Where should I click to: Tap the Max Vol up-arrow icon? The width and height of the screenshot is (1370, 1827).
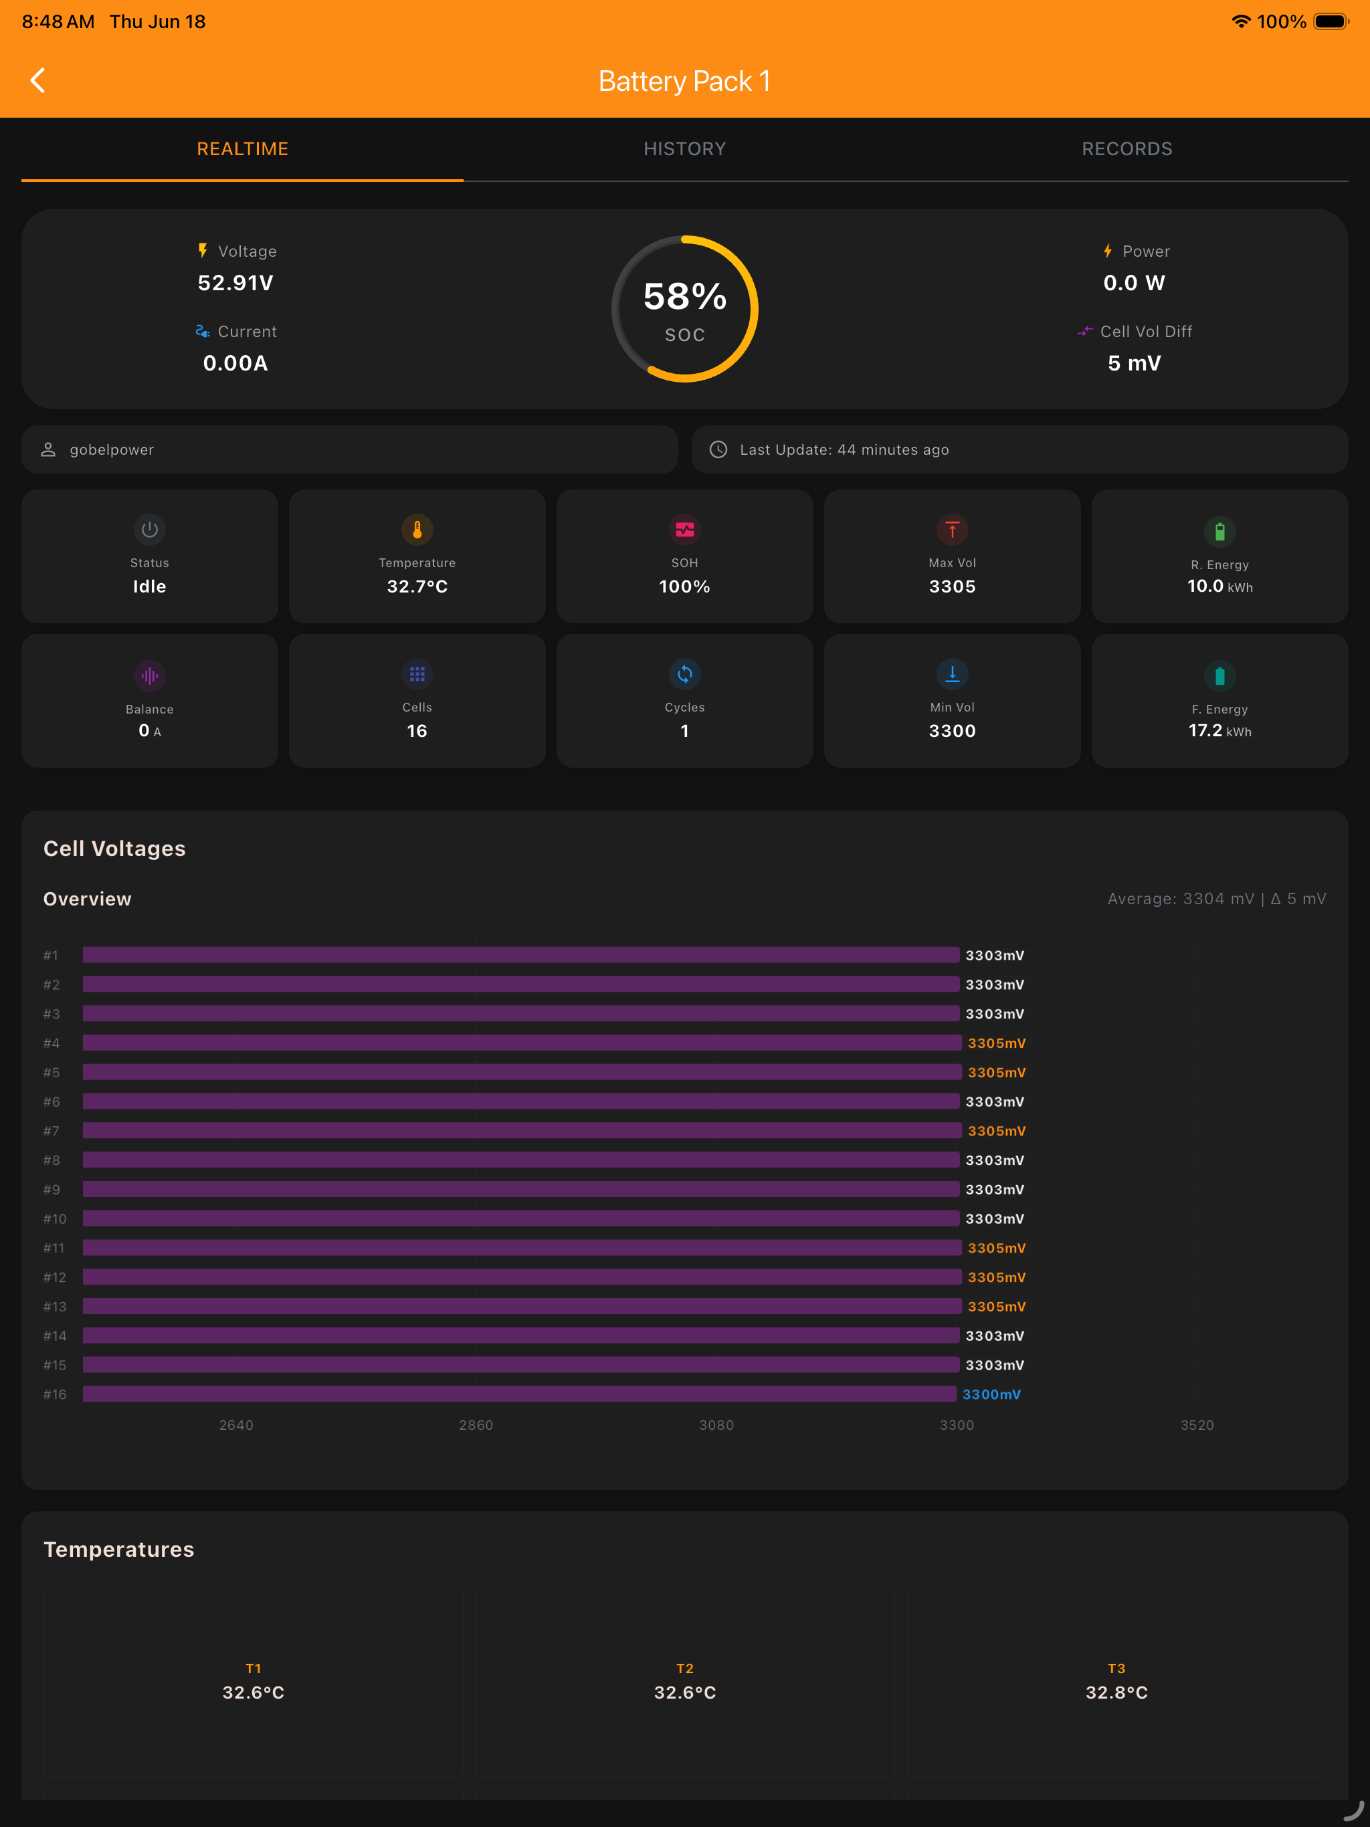(x=952, y=530)
